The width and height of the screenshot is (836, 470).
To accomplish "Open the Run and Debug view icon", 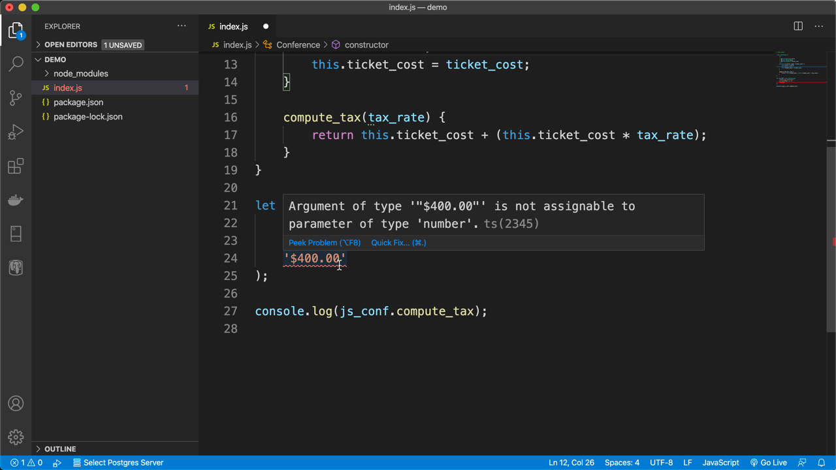I will [16, 132].
